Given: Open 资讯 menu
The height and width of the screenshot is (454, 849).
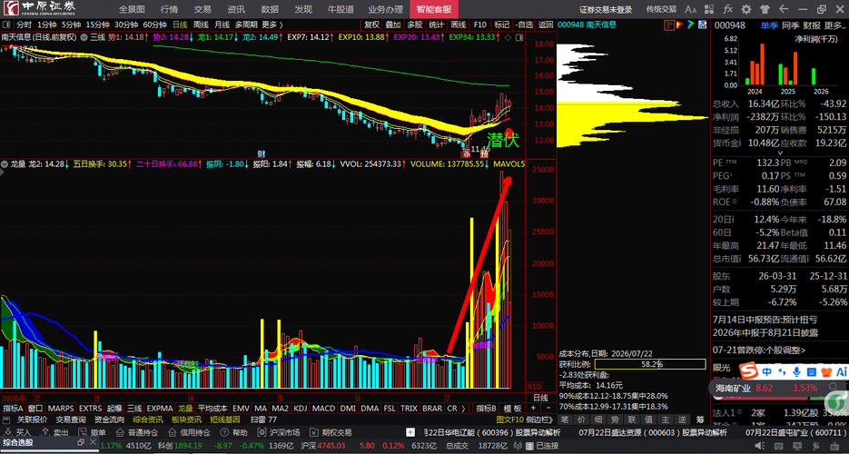Looking at the screenshot, I should tap(236, 9).
